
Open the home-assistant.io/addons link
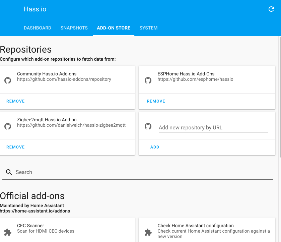tap(35, 211)
